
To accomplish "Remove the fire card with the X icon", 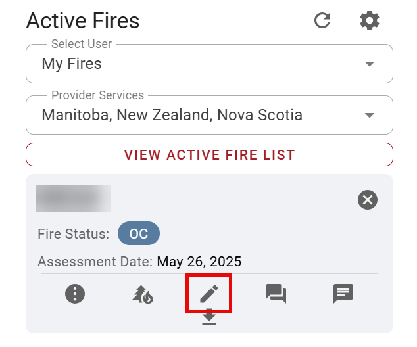I will pos(368,199).
